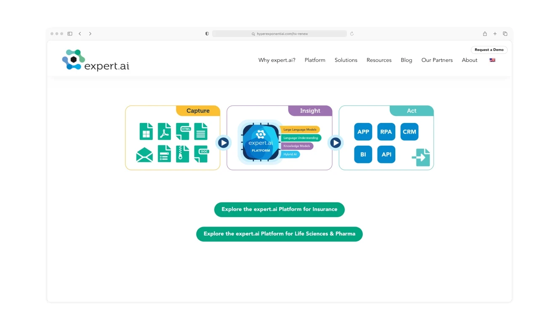Click the Knowledge Models tag
Screen dimensions: 559x331
coord(297,146)
